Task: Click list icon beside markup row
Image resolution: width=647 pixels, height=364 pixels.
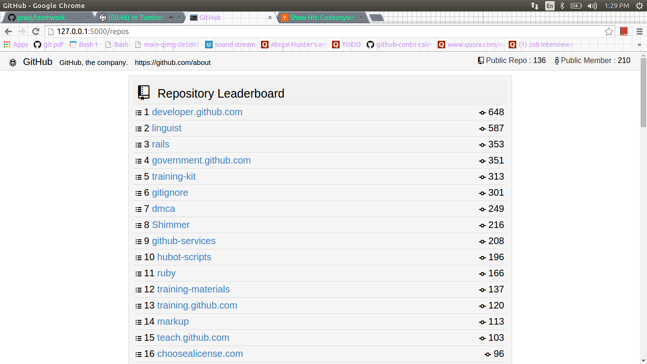Action: click(138, 322)
